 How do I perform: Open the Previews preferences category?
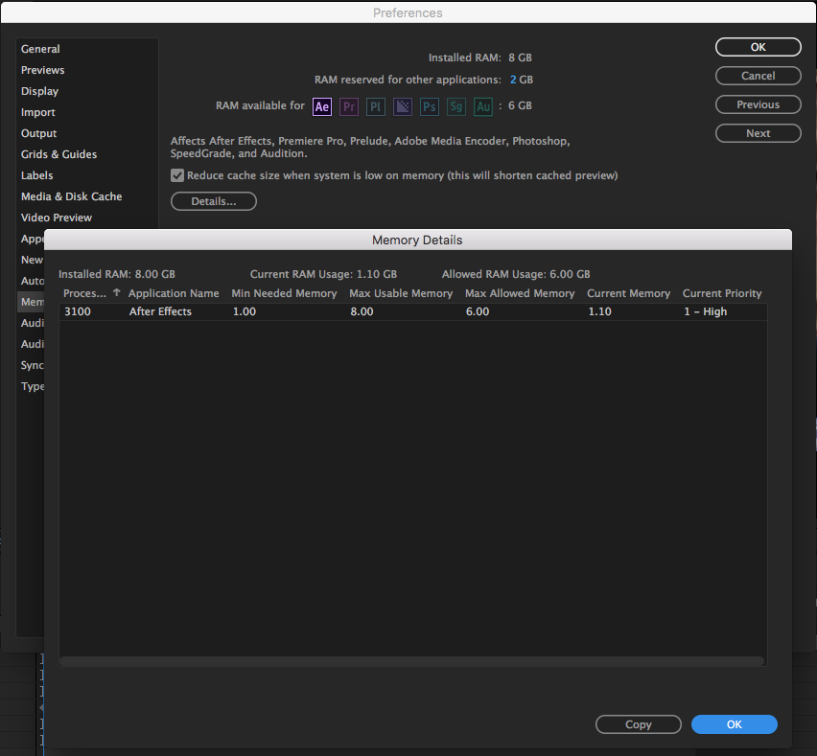43,70
